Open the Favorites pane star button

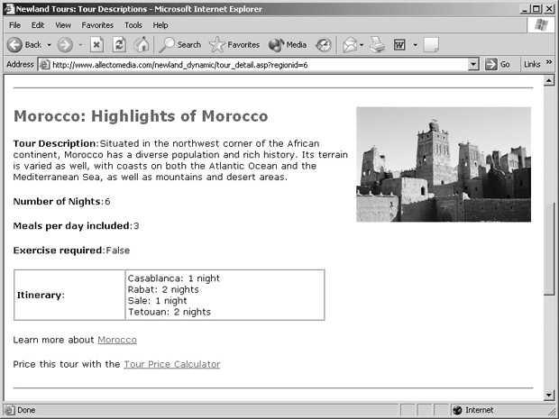coord(234,45)
